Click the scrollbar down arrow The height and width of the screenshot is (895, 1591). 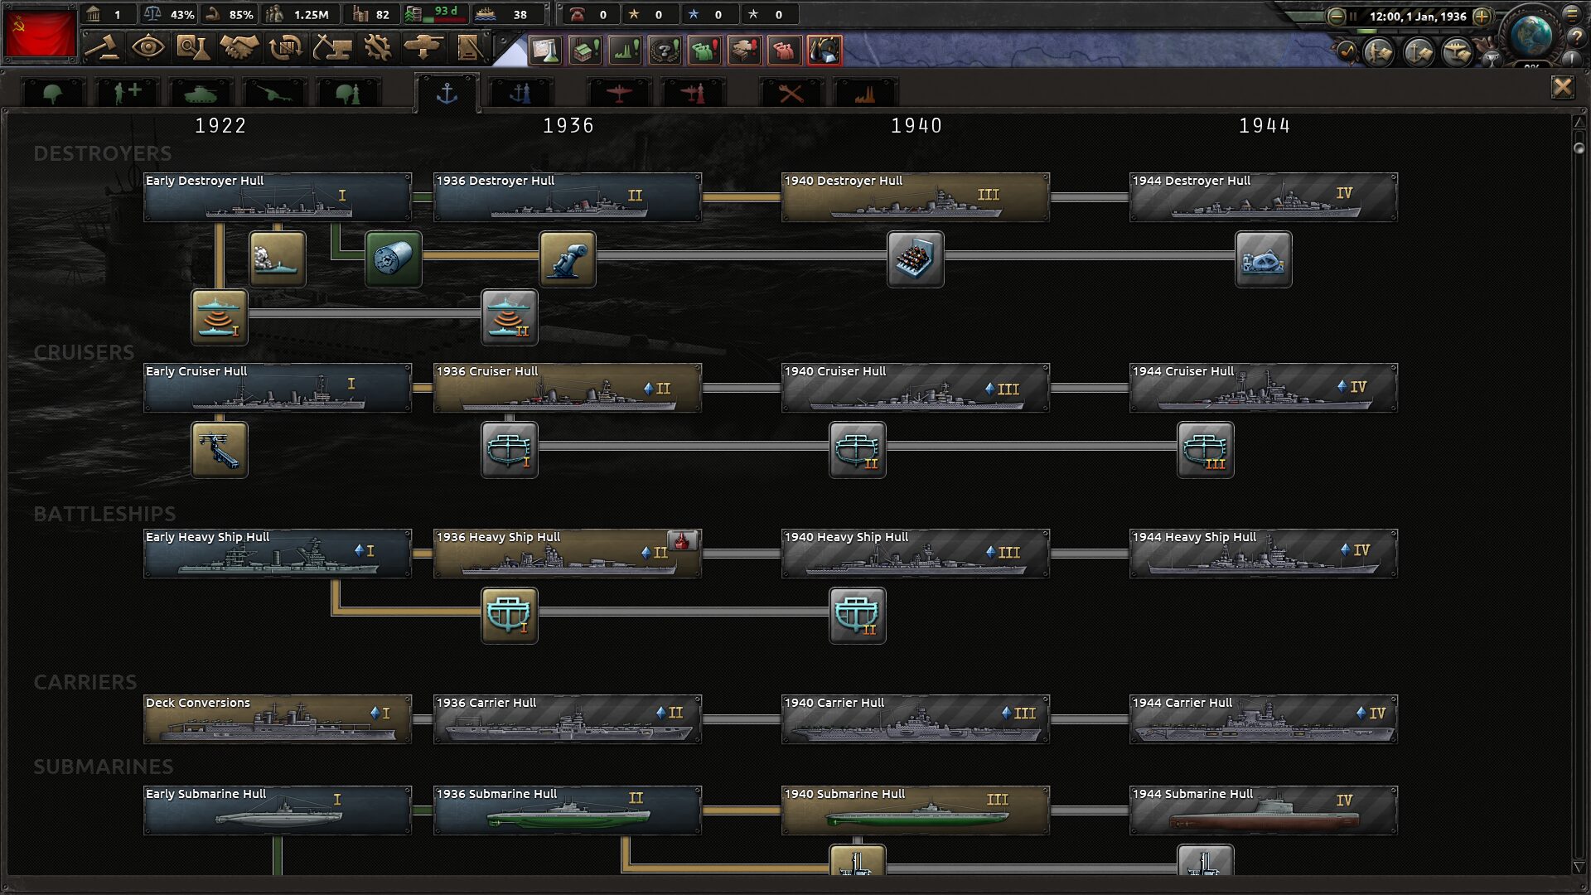pyautogui.click(x=1579, y=867)
